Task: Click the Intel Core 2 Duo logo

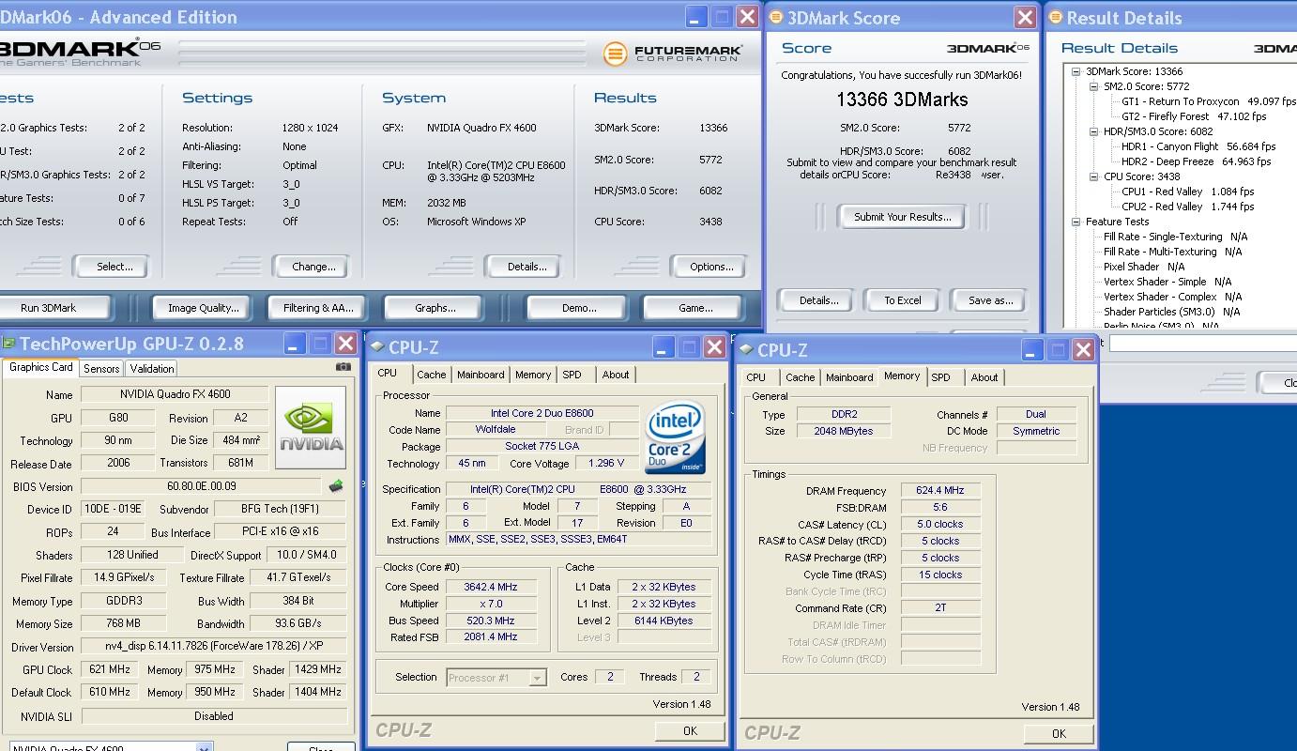Action: pos(675,439)
